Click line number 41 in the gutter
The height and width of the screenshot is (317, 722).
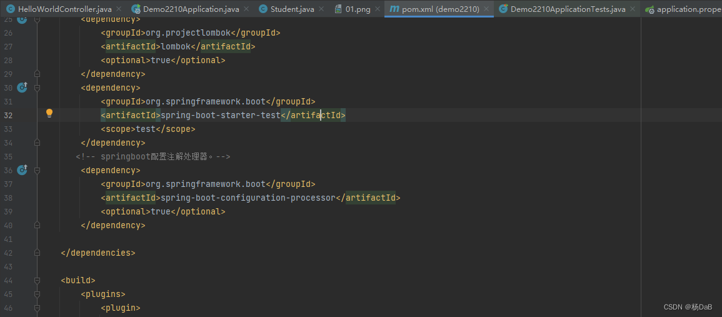point(8,239)
